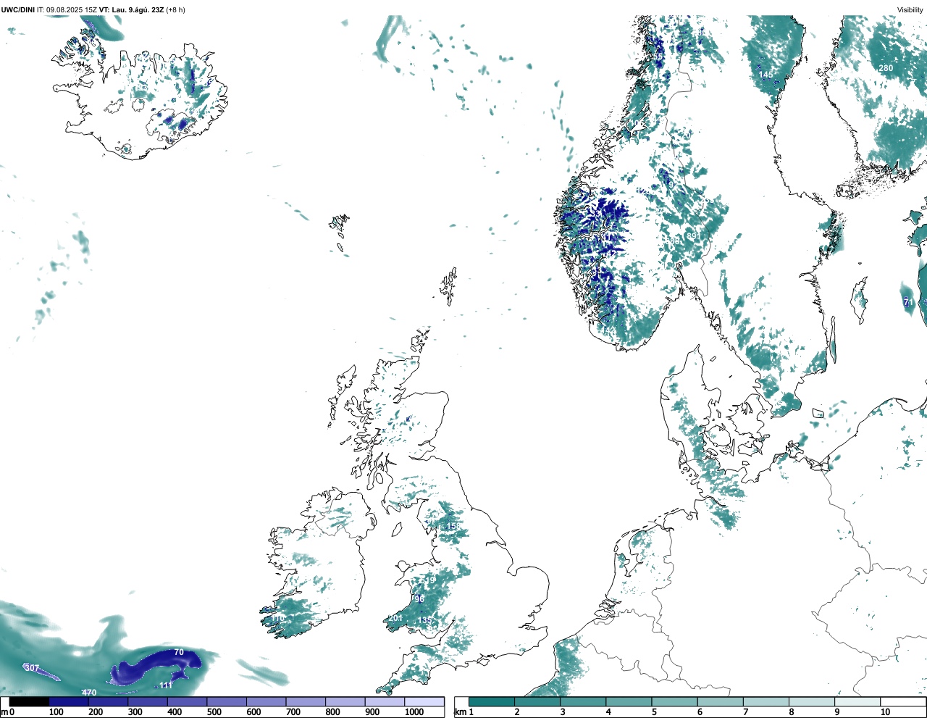Click the '1000' metre scale label

click(x=414, y=712)
